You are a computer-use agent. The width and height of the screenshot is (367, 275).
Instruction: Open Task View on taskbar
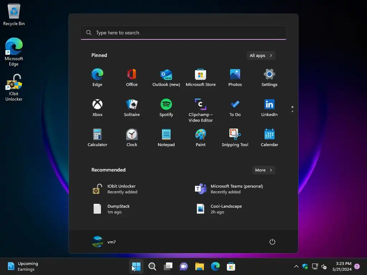[x=168, y=266]
